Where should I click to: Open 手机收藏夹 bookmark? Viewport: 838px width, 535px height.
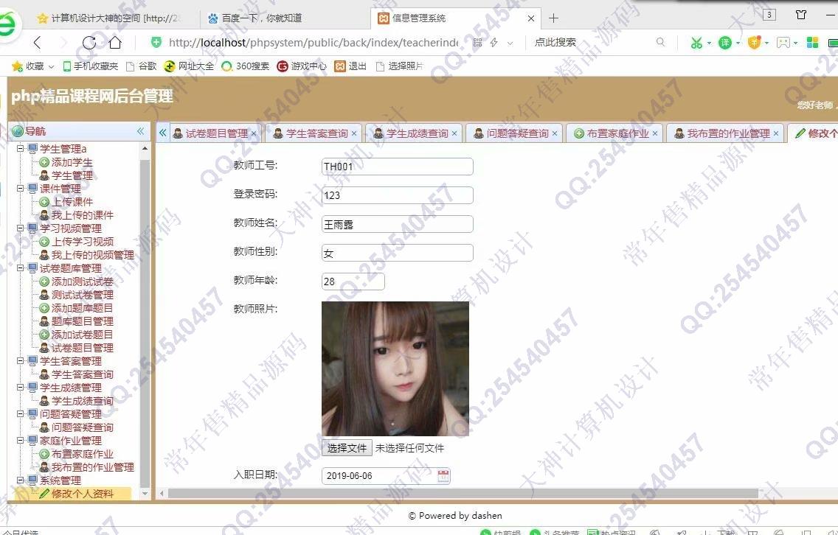pos(90,66)
